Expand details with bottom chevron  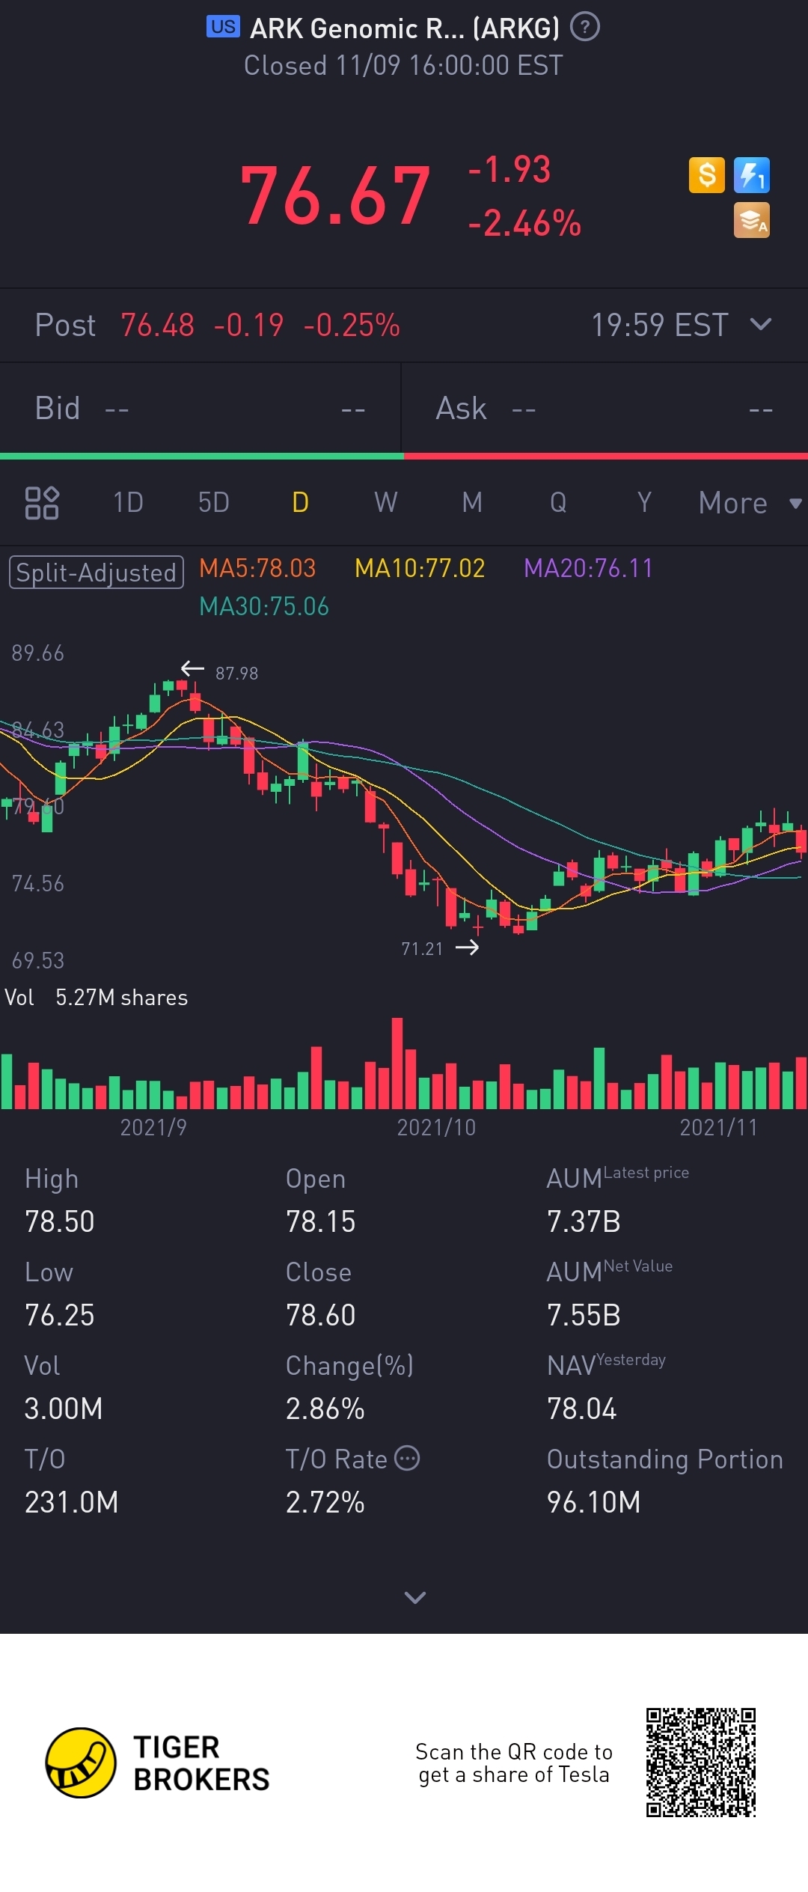coord(415,1598)
